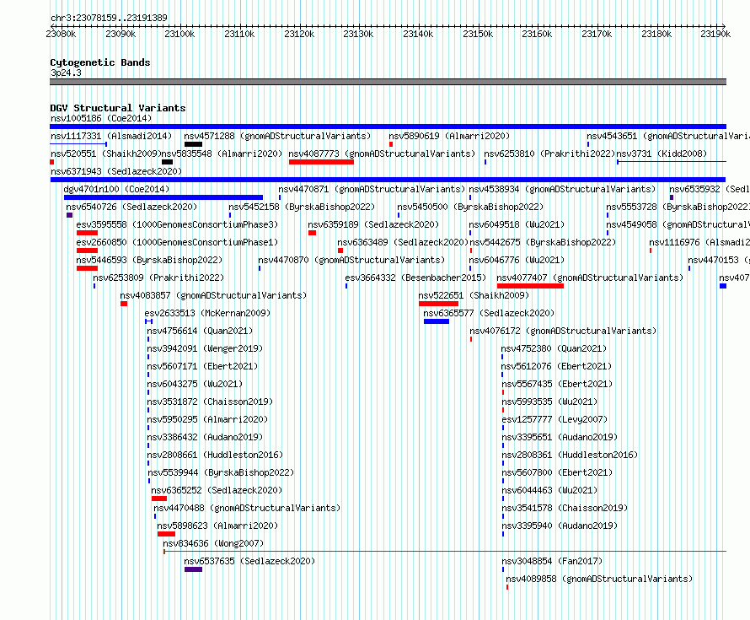Open nsv4089858 gnomAD label
The width and height of the screenshot is (750, 620).
[599, 579]
